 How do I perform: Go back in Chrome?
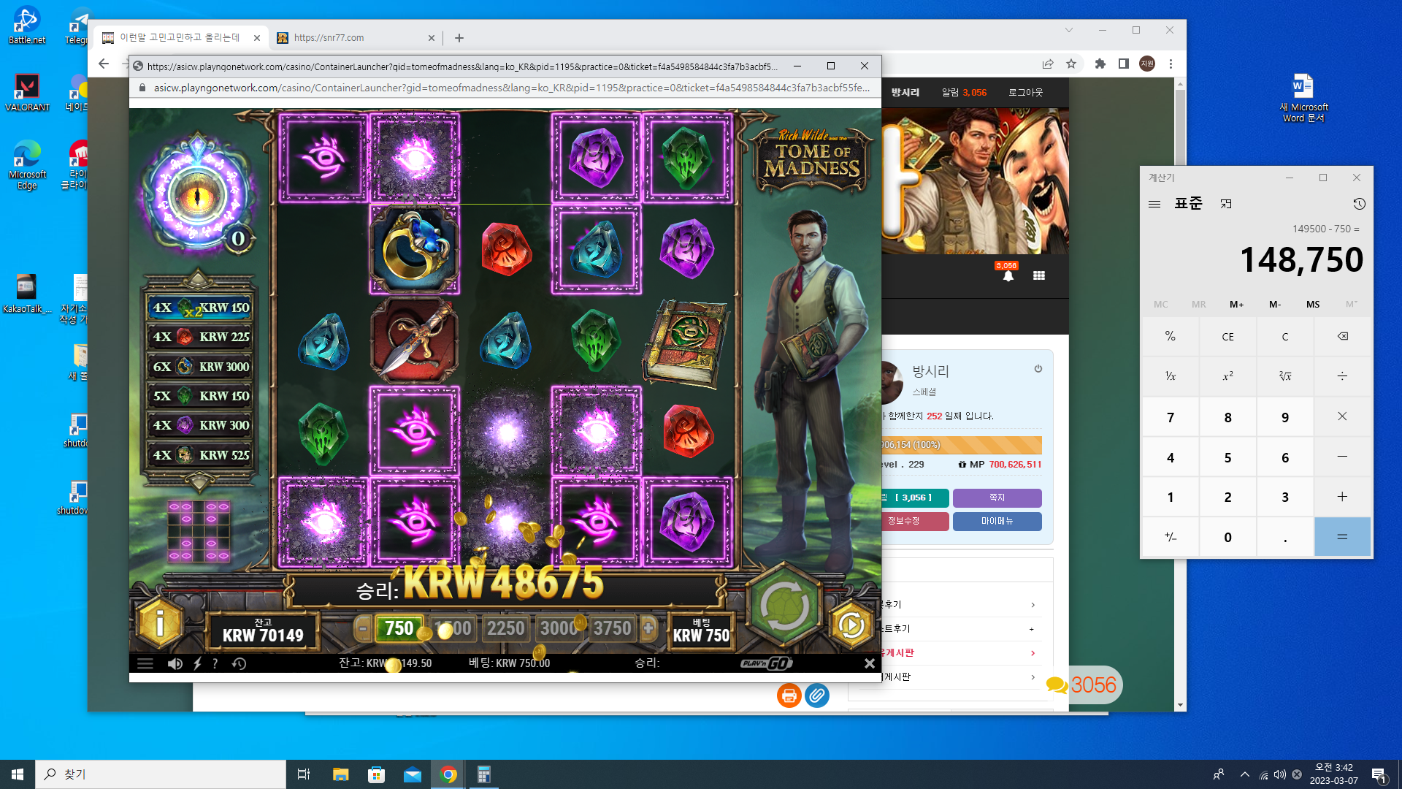pos(104,64)
